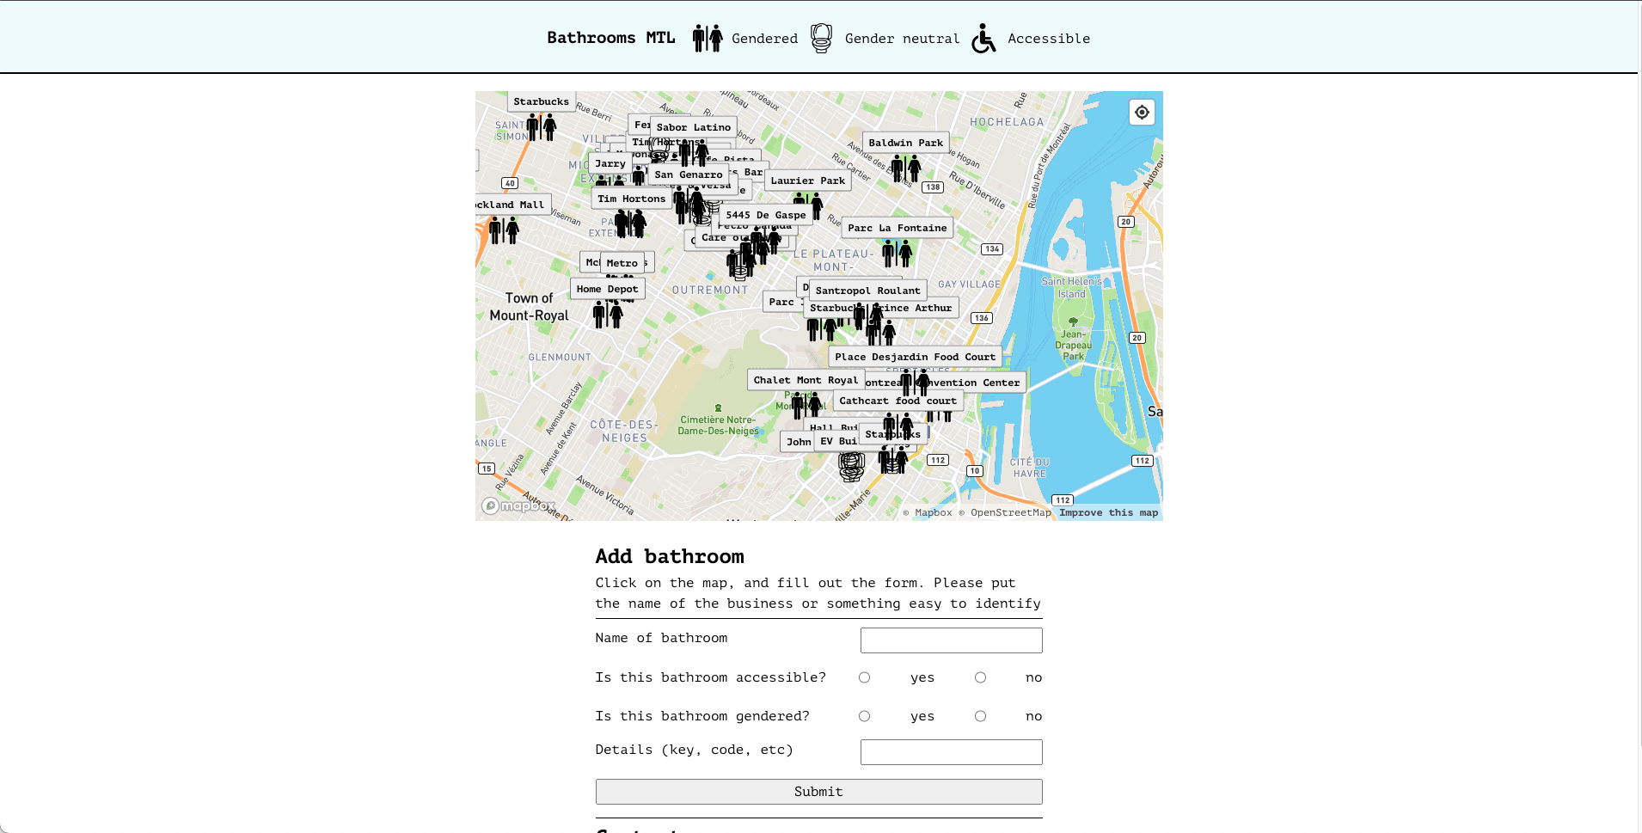Select the Baldwin Park bathroom marker icon
The width and height of the screenshot is (1642, 833).
[x=905, y=168]
